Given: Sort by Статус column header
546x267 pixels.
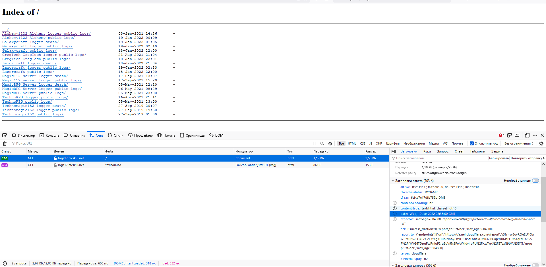Looking at the screenshot, I should pyautogui.click(x=13, y=151).
